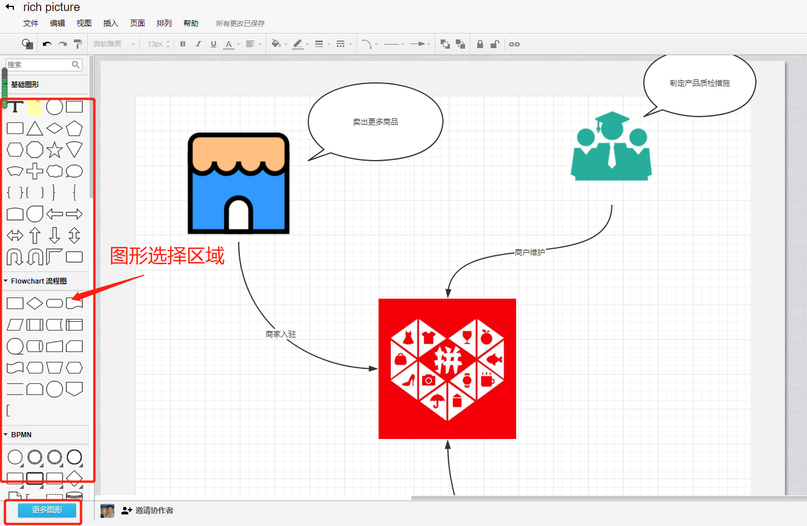Image resolution: width=807 pixels, height=526 pixels.
Task: Choose the octagon shape
Action: pos(35,150)
